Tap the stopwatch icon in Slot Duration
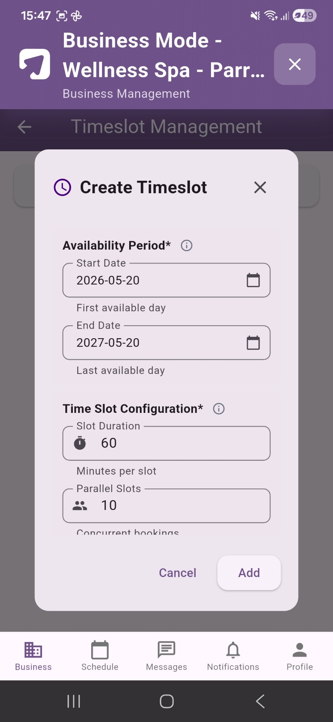 [80, 443]
